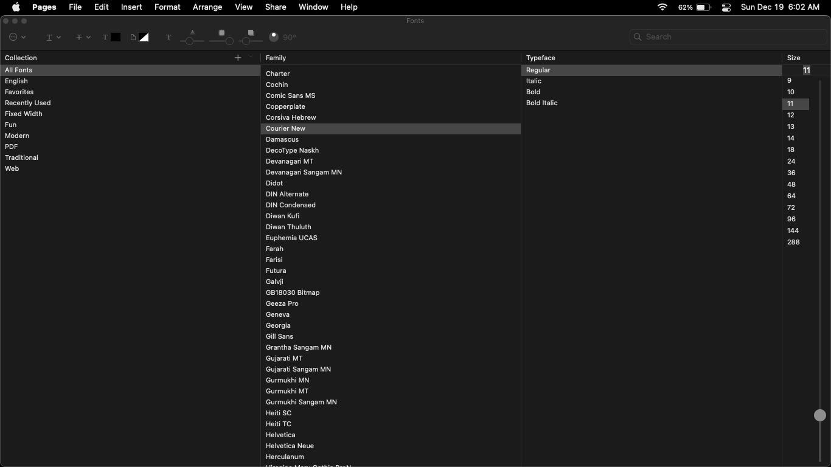This screenshot has width=831, height=467.
Task: Open the Format menu
Action: coord(167,7)
